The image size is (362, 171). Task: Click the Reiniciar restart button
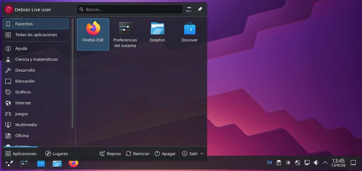pyautogui.click(x=138, y=154)
